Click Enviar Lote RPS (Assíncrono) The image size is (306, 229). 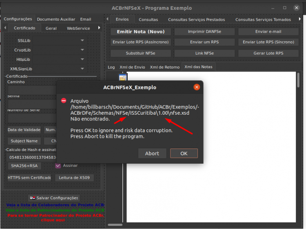pyautogui.click(x=141, y=42)
